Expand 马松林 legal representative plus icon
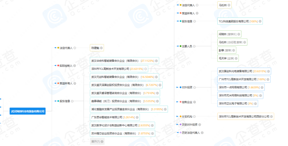The height and width of the screenshot is (146, 288). (x=229, y=5)
